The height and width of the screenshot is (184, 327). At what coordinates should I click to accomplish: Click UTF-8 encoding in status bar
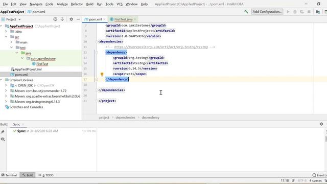click(x=302, y=180)
